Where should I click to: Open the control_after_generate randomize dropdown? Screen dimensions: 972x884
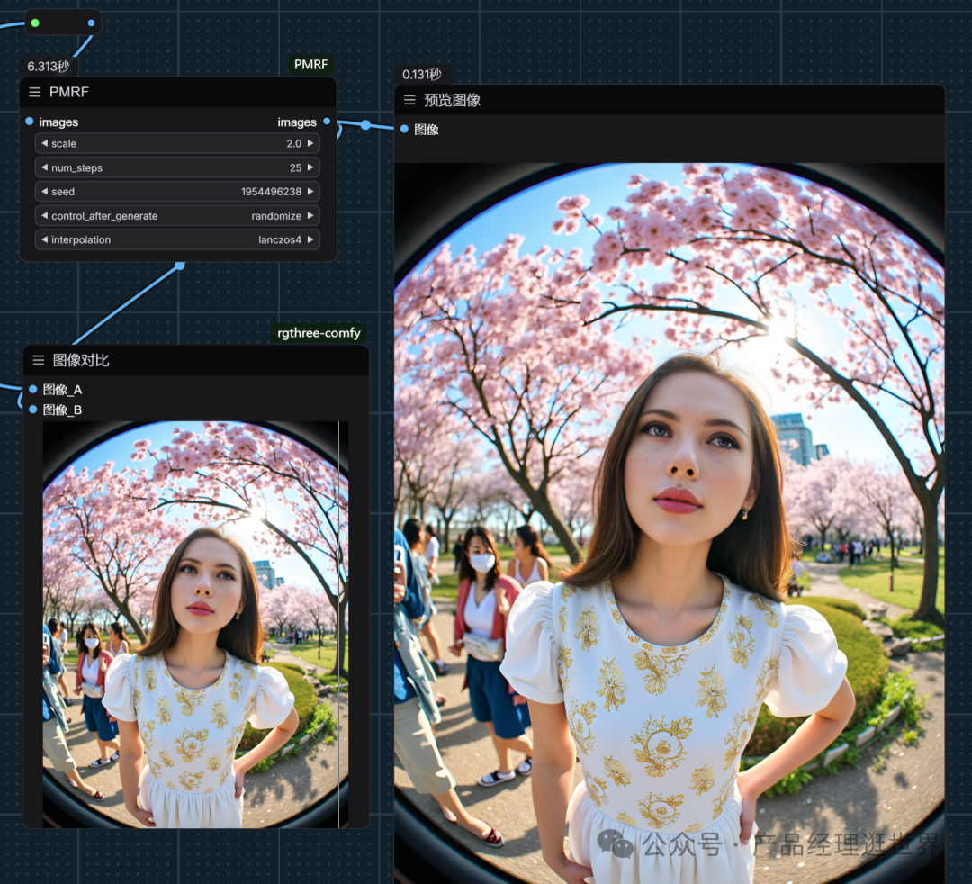point(177,216)
